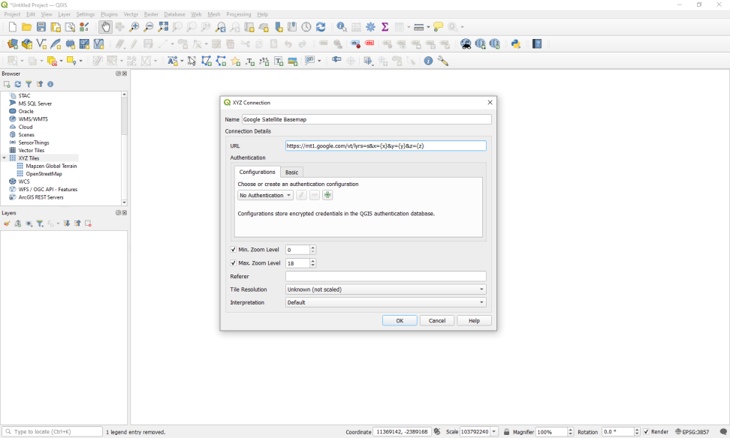Open the Processing menu

pos(238,14)
